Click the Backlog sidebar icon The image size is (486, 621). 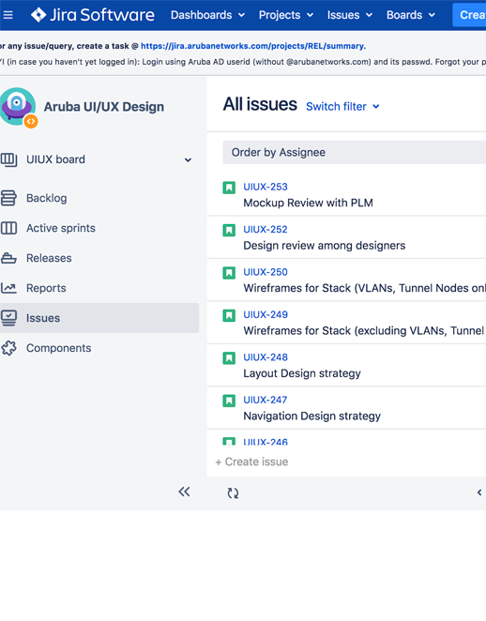point(8,198)
